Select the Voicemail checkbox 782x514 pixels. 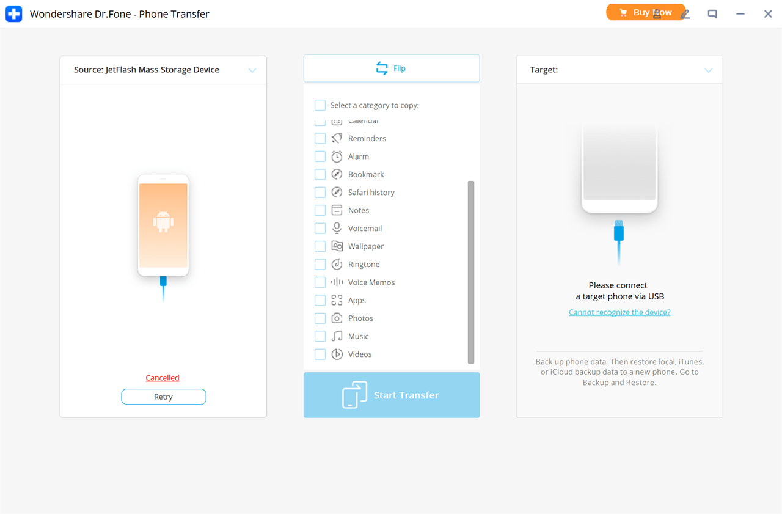320,228
